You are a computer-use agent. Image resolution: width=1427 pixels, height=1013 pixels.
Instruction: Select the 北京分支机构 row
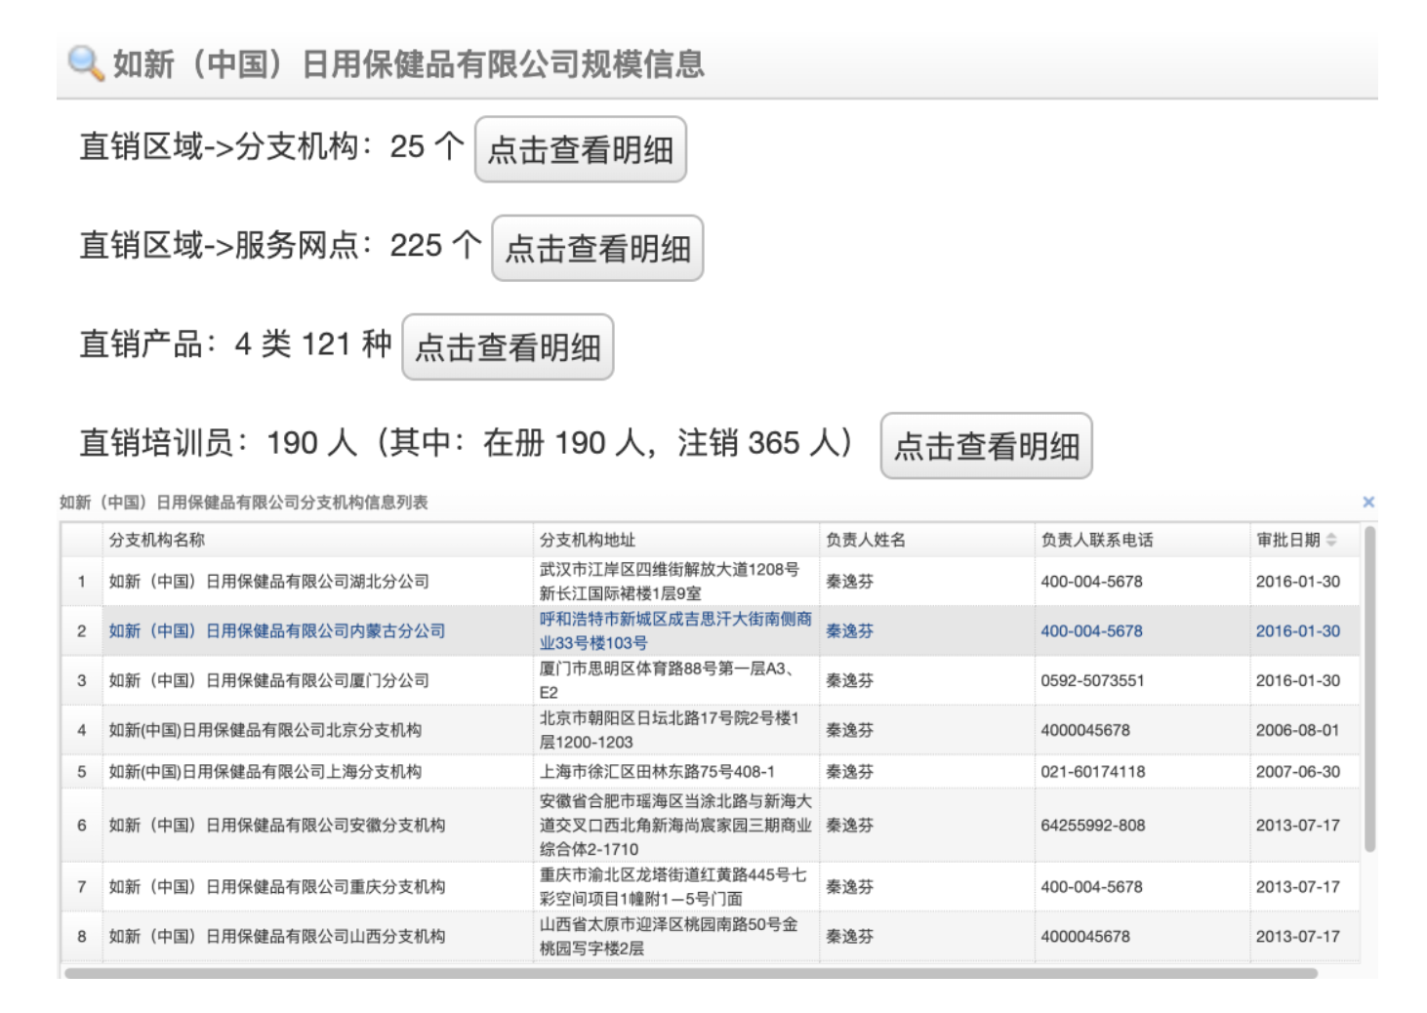click(x=265, y=730)
